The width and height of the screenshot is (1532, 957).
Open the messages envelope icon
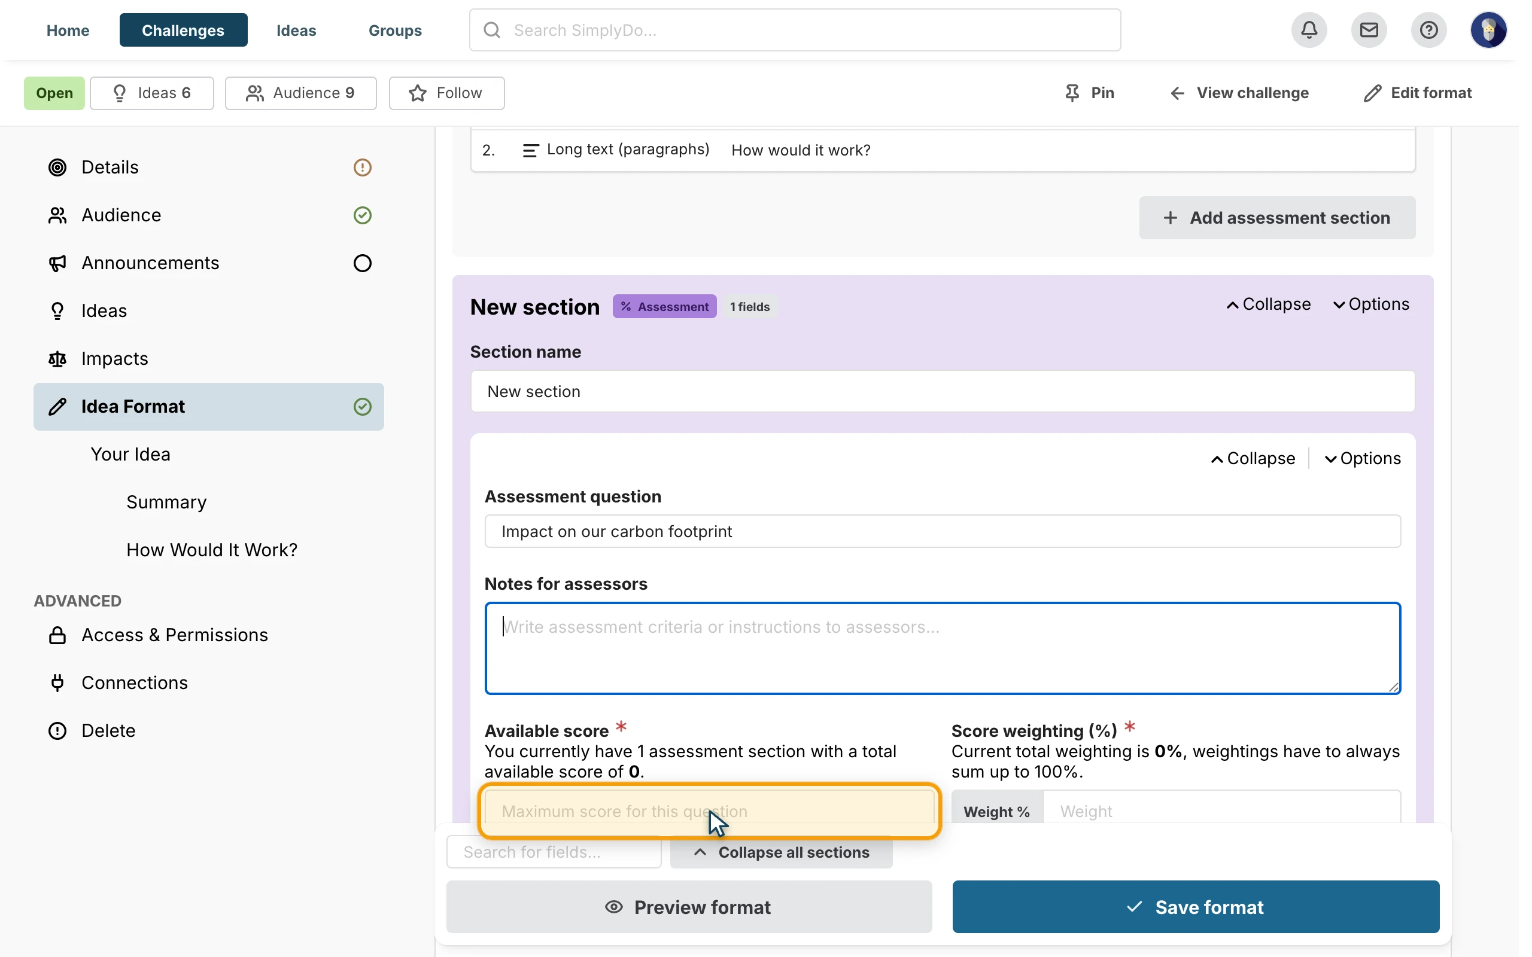coord(1369,30)
